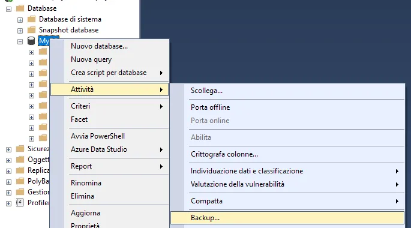Click the Sicurezza folder icon
This screenshot has width=411, height=228.
pos(20,149)
